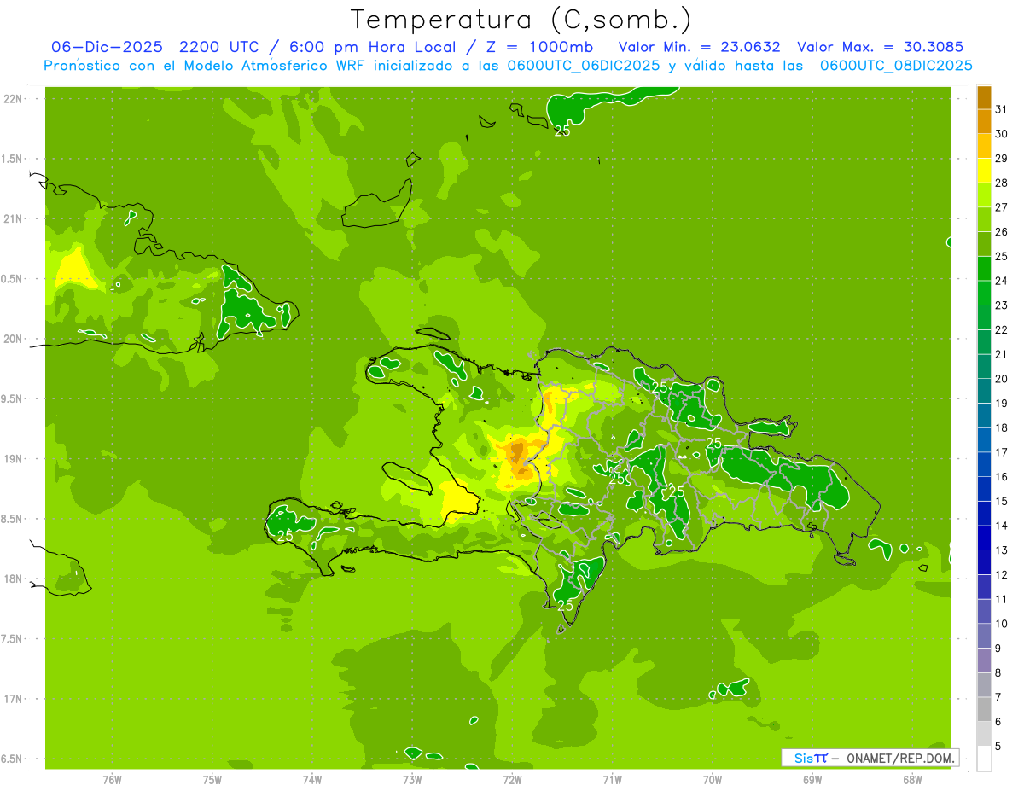Select the '06-Dic-2025' forecast date text
The width and height of the screenshot is (1024, 791).
pyautogui.click(x=107, y=47)
